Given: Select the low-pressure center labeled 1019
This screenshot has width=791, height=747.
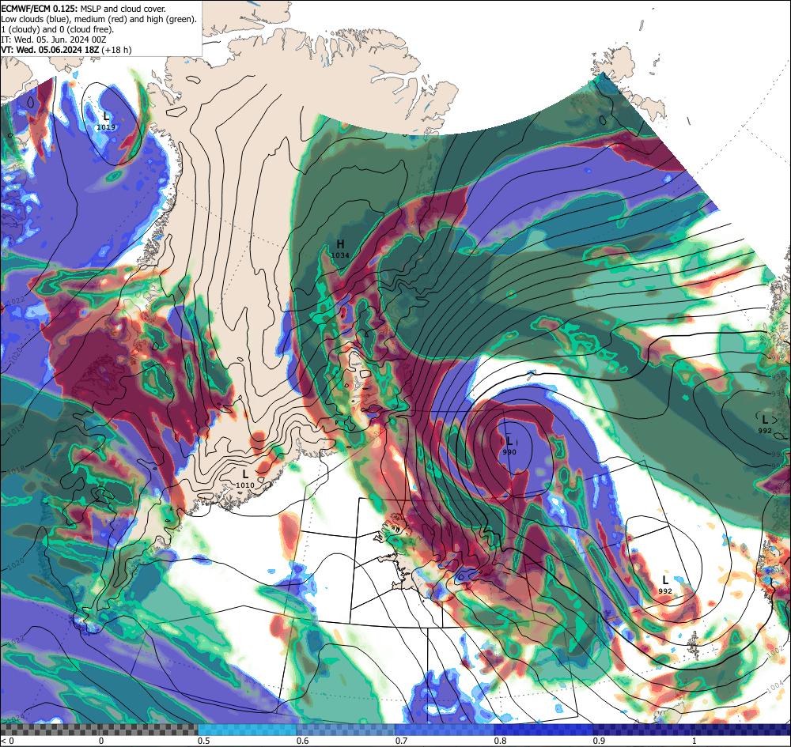Looking at the screenshot, I should tap(106, 122).
